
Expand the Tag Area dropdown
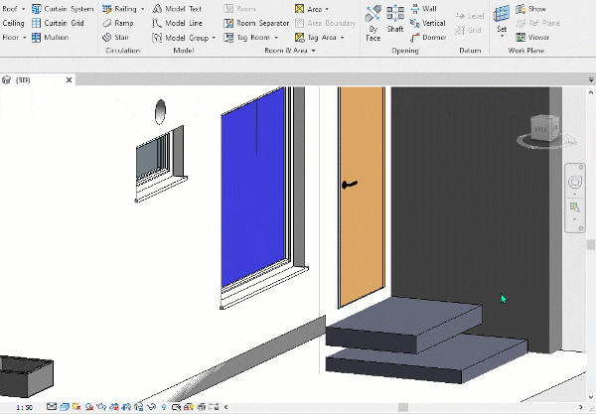(x=342, y=38)
